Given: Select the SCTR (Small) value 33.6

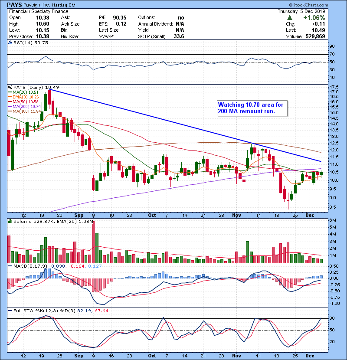Looking at the screenshot, I should coord(179,36).
